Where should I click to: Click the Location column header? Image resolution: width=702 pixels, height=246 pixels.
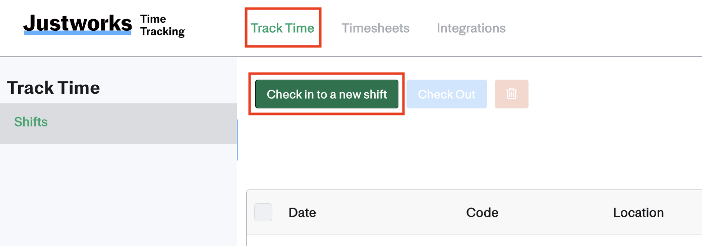[x=638, y=213]
